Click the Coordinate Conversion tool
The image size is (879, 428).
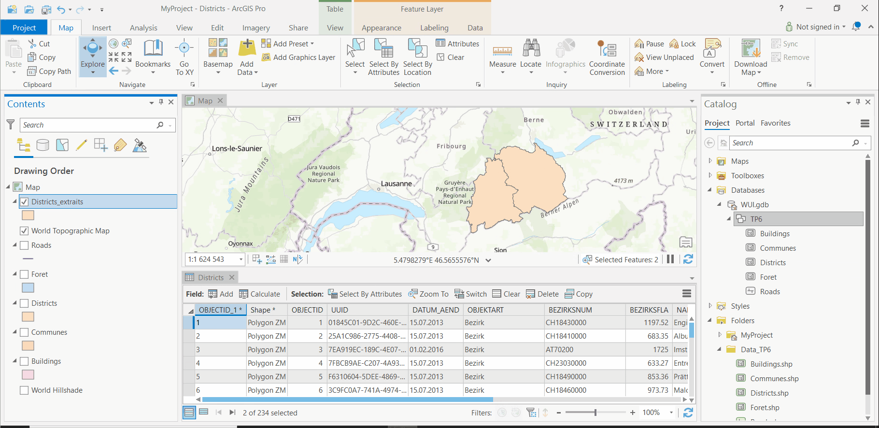pos(607,57)
